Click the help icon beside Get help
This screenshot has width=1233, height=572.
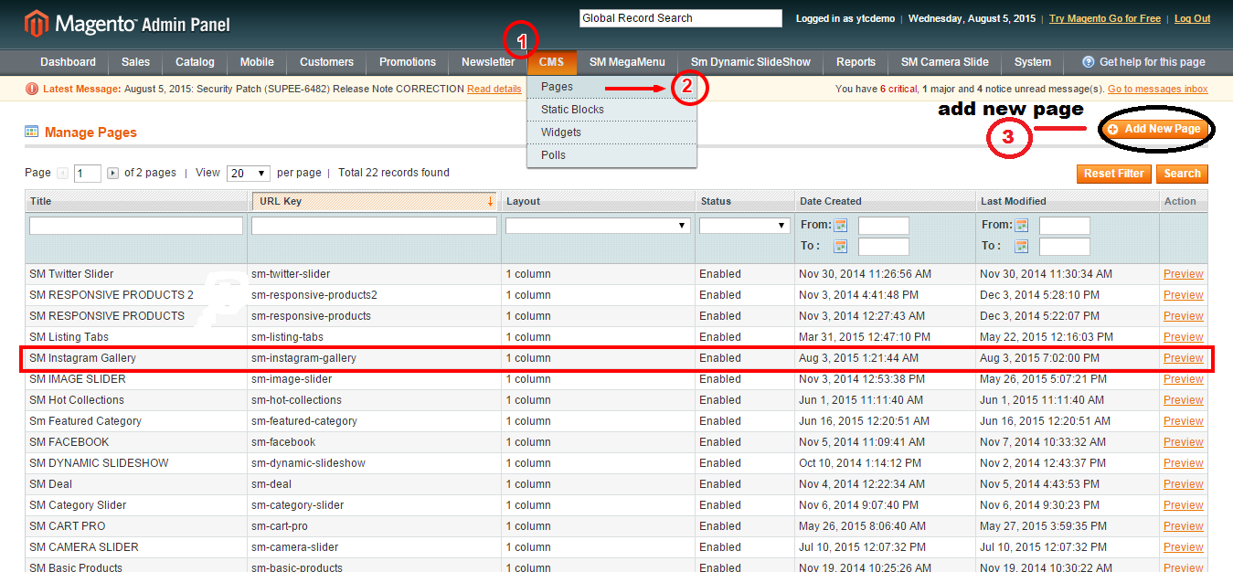[1089, 62]
